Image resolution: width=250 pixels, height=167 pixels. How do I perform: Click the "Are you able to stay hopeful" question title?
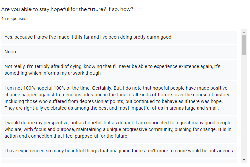67,9
